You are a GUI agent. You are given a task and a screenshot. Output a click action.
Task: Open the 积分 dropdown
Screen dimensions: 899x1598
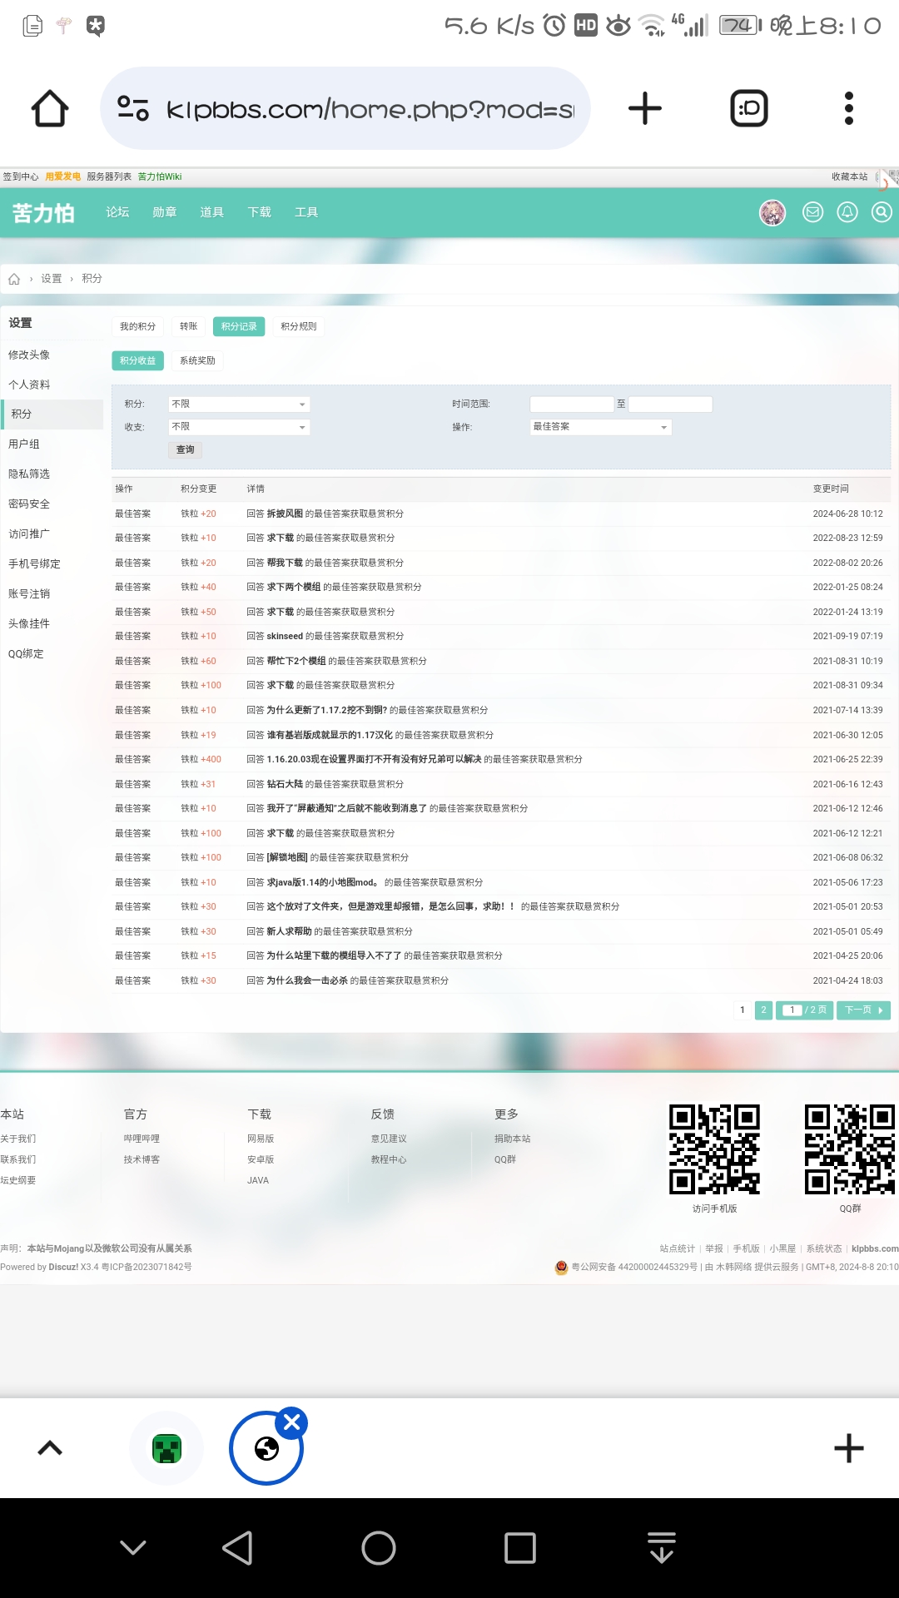pyautogui.click(x=239, y=404)
